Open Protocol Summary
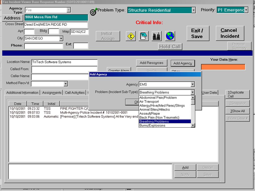255x191 pixels. pos(239,46)
